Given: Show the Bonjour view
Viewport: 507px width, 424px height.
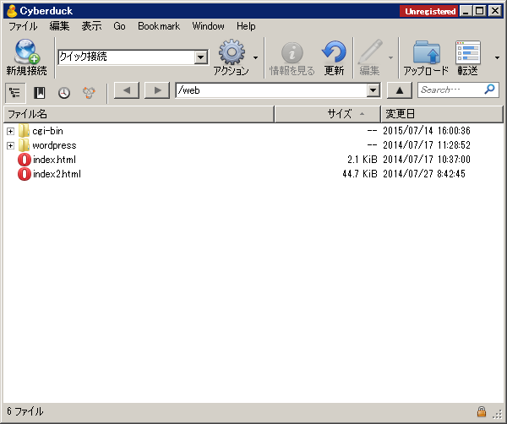Looking at the screenshot, I should click(x=89, y=93).
